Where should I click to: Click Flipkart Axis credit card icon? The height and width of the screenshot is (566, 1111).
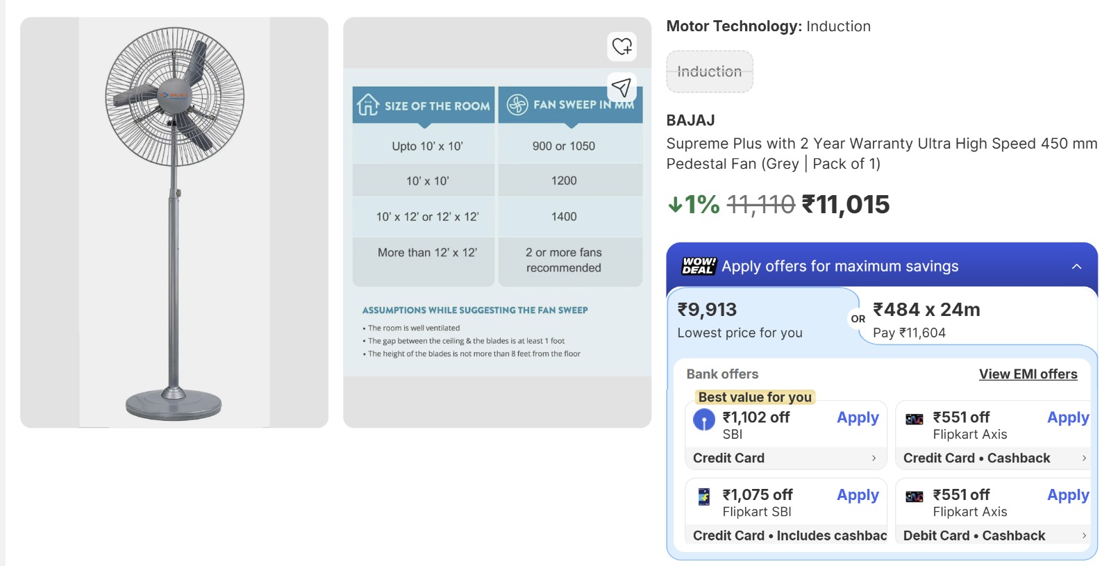(x=914, y=419)
